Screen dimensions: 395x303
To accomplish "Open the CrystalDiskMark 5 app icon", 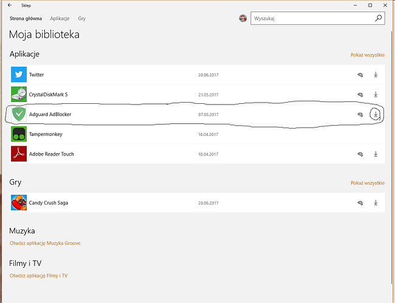I will pos(19,94).
